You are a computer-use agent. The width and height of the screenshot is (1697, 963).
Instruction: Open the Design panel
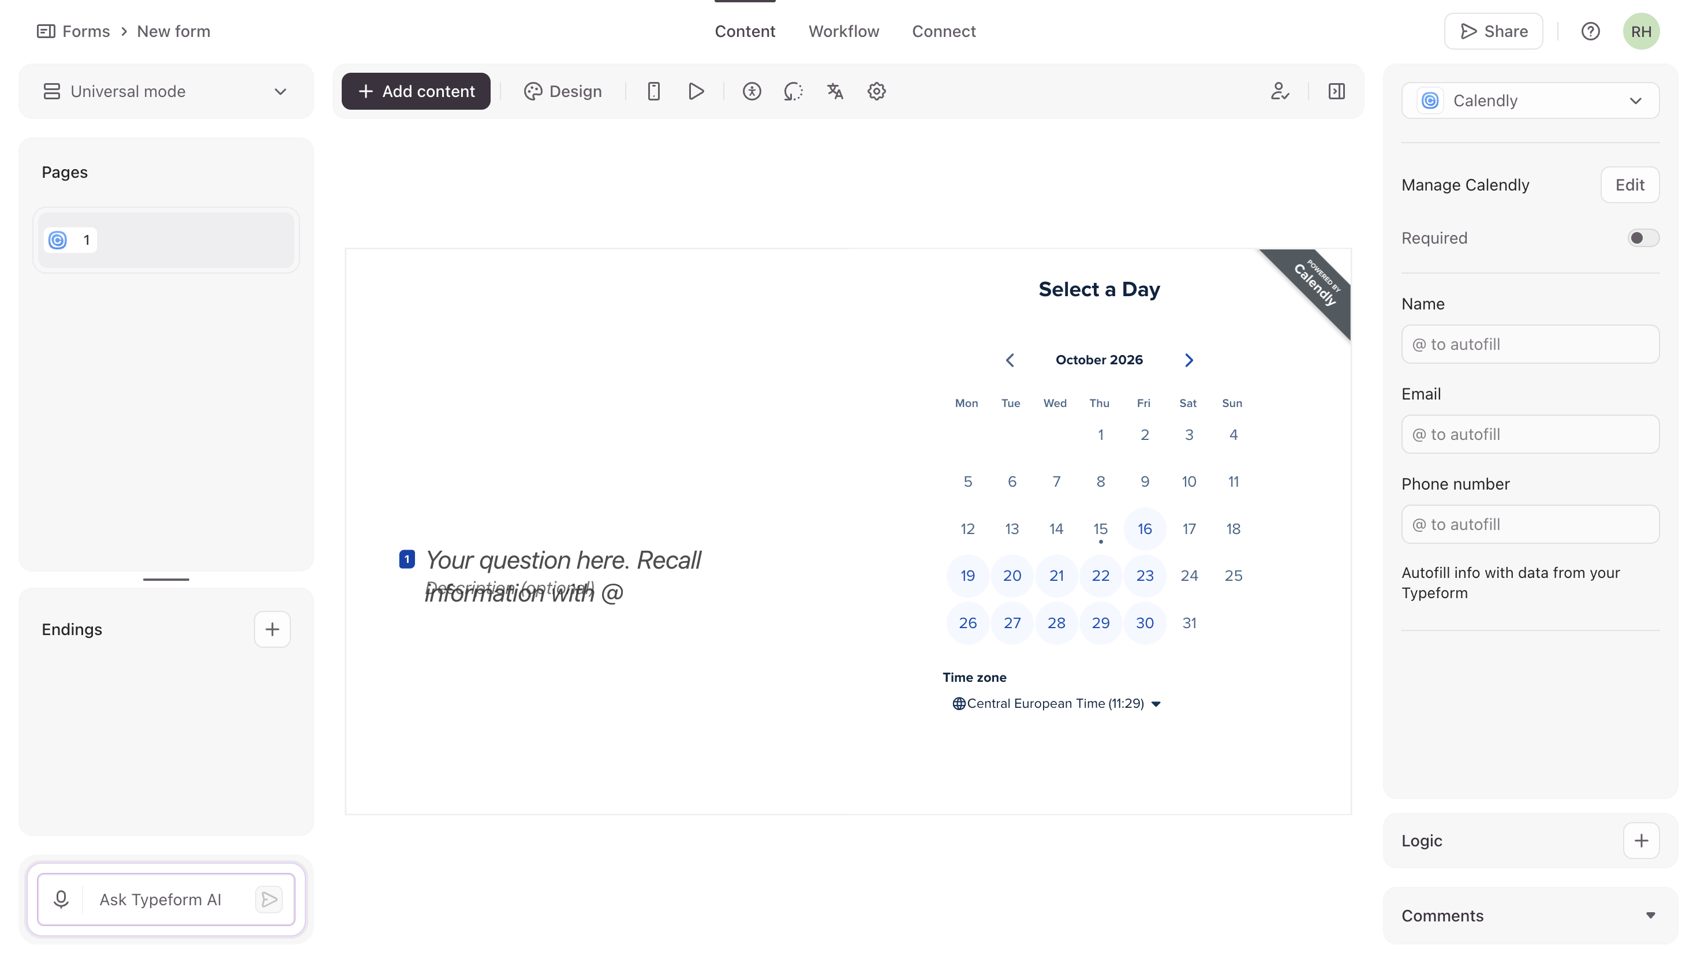pos(563,91)
